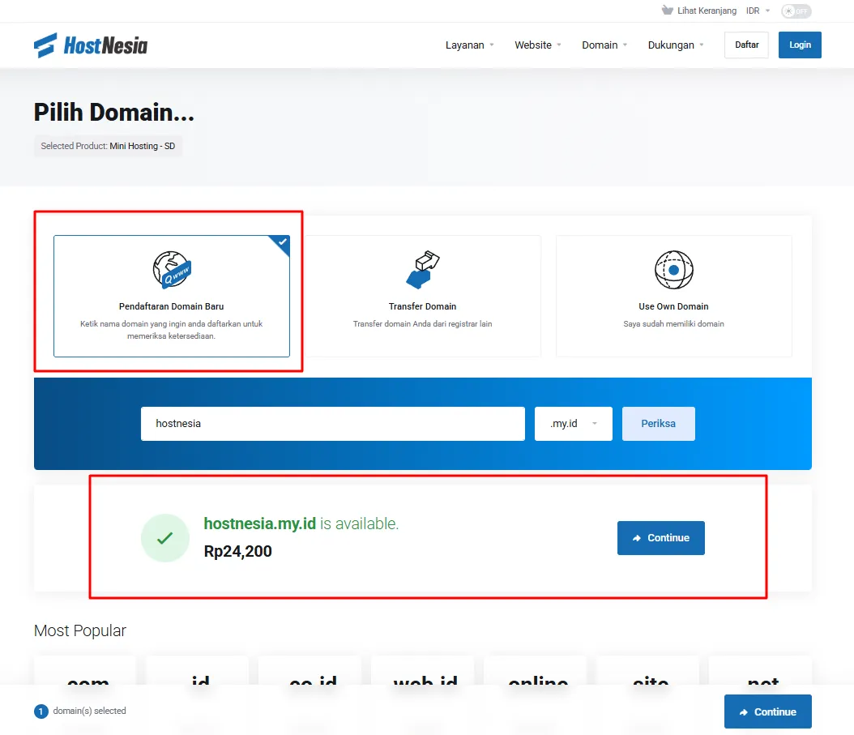Image resolution: width=854 pixels, height=735 pixels.
Task: Expand the Website menu
Action: point(537,45)
